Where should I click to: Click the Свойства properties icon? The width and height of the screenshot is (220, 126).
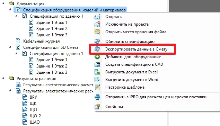click(97, 107)
